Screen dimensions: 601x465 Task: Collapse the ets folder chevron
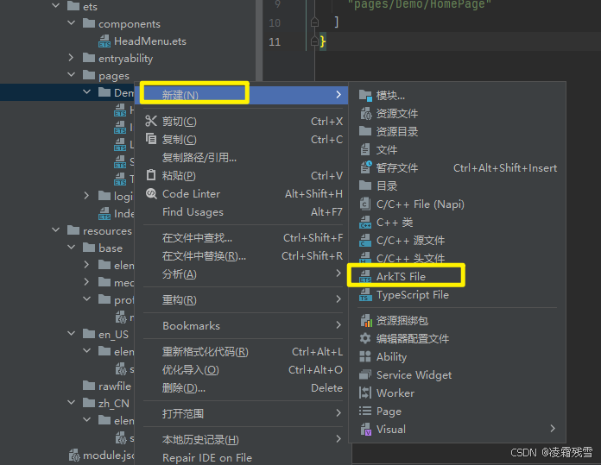(56, 6)
